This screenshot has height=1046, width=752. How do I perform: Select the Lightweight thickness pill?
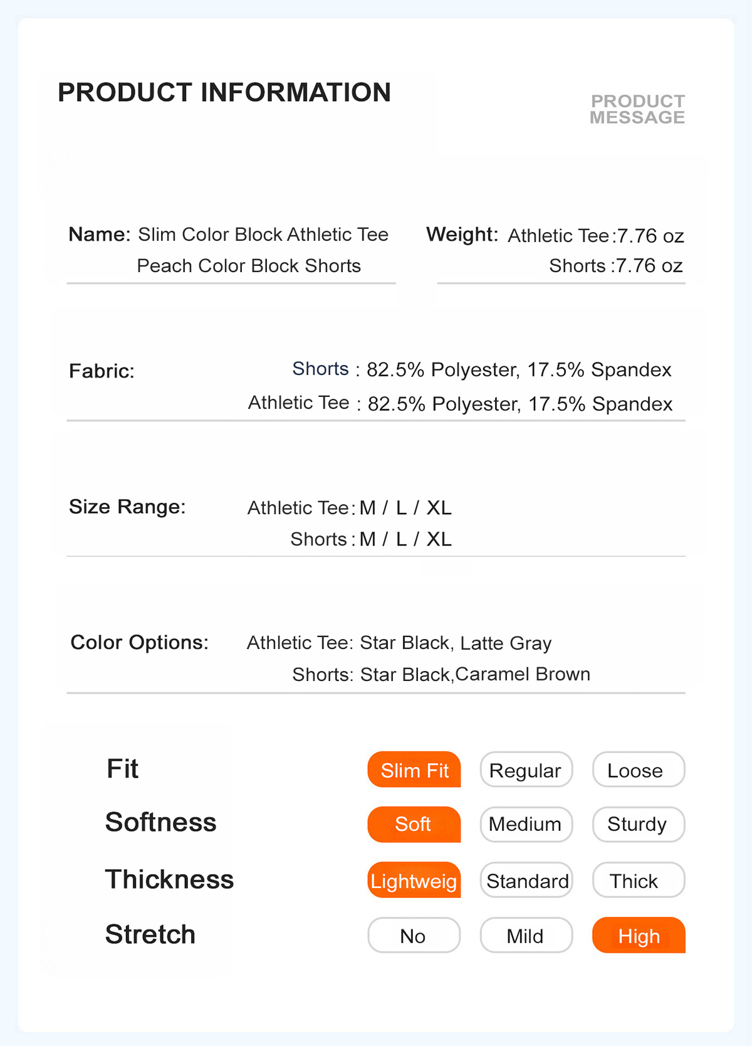tap(414, 880)
